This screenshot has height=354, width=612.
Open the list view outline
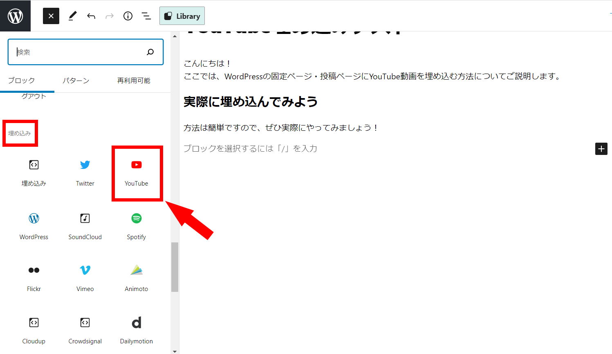[x=146, y=16]
